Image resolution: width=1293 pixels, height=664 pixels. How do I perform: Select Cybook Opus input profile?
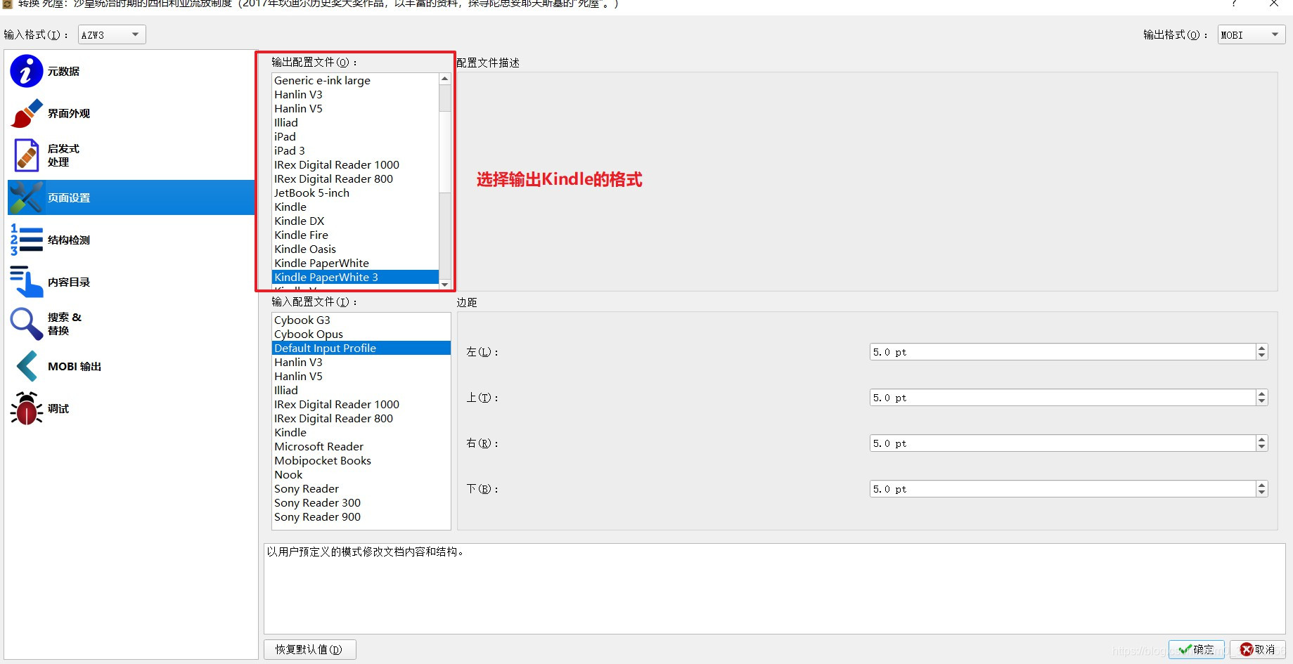tap(361, 334)
